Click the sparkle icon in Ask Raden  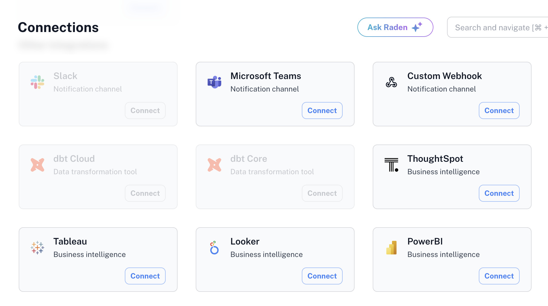[x=417, y=27]
